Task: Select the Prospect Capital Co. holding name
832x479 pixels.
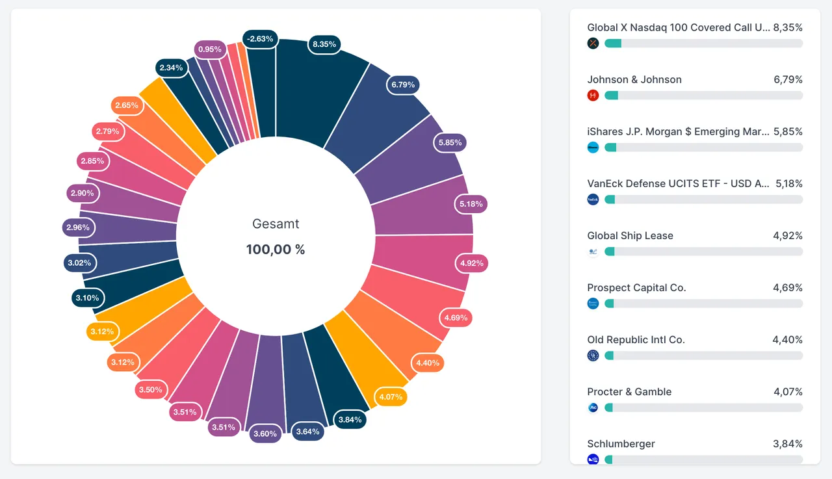Action: click(x=636, y=287)
